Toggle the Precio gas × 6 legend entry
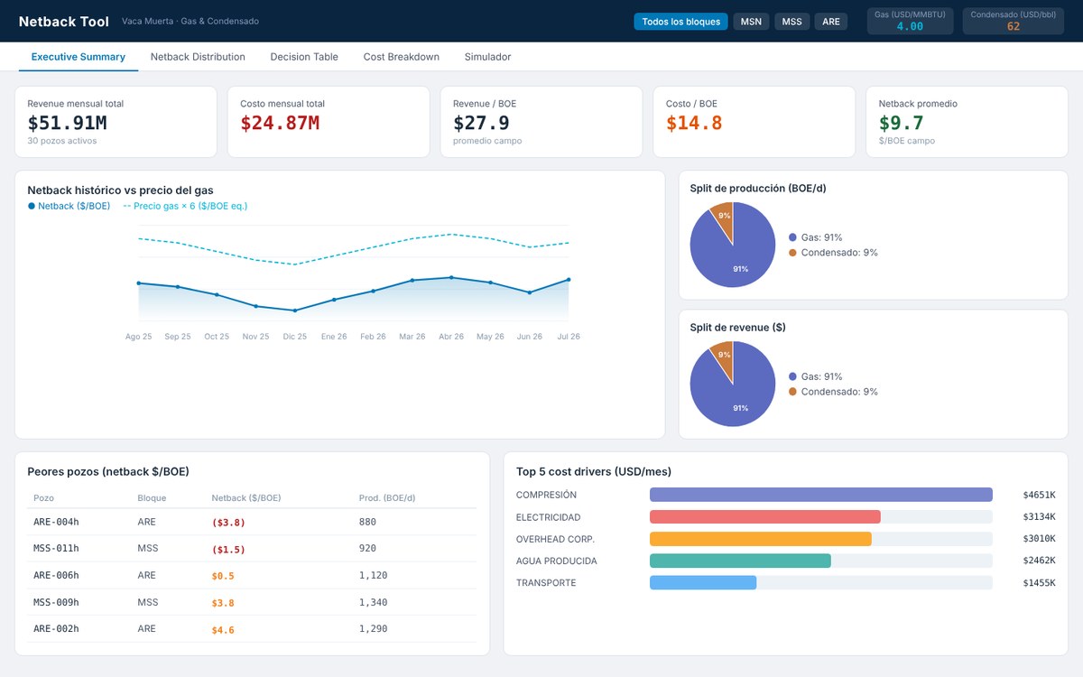Viewport: 1083px width, 677px height. 185,206
